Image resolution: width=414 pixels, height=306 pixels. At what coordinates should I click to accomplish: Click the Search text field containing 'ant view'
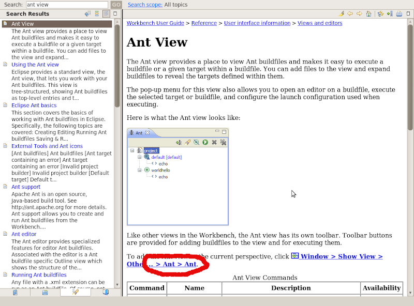[67, 5]
